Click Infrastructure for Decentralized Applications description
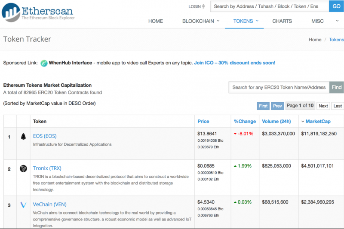 tap(72, 144)
